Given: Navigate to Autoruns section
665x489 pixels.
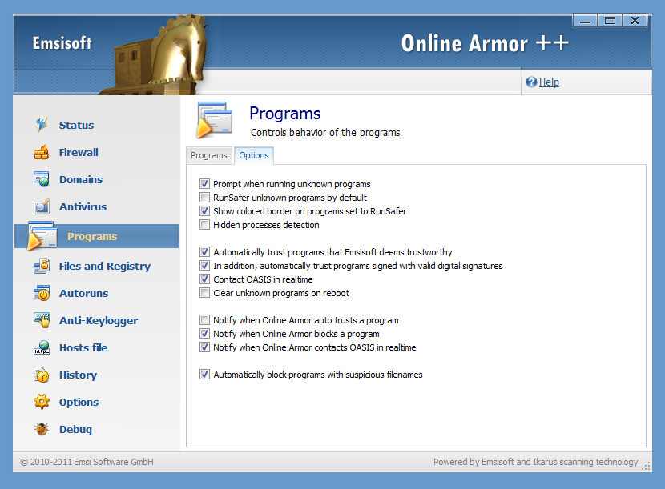Looking at the screenshot, I should (x=83, y=293).
